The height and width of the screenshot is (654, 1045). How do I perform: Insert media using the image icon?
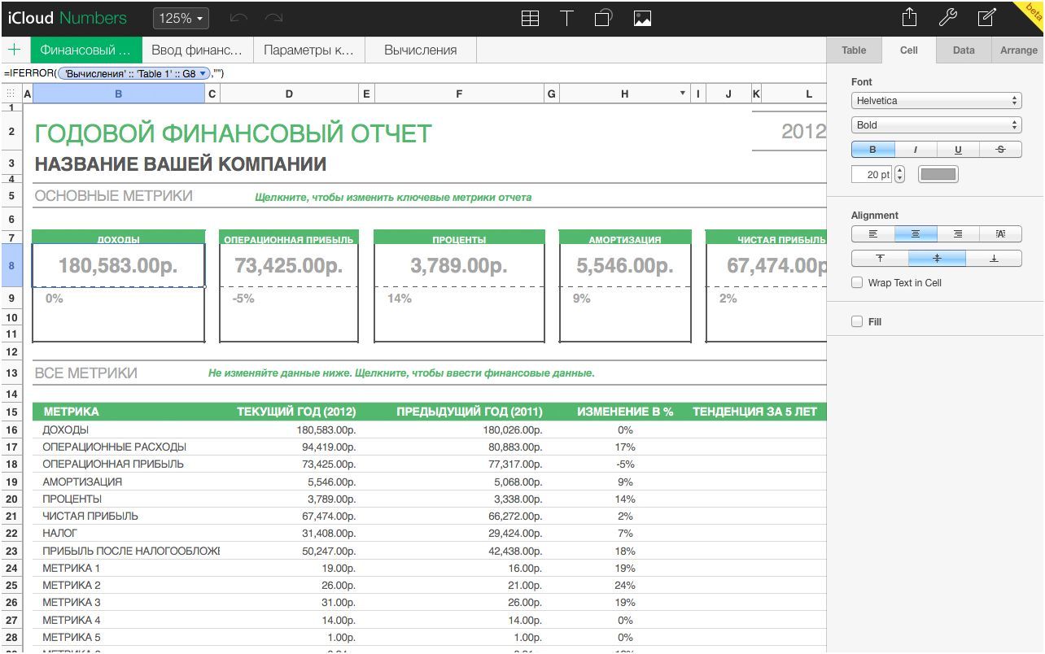click(642, 17)
